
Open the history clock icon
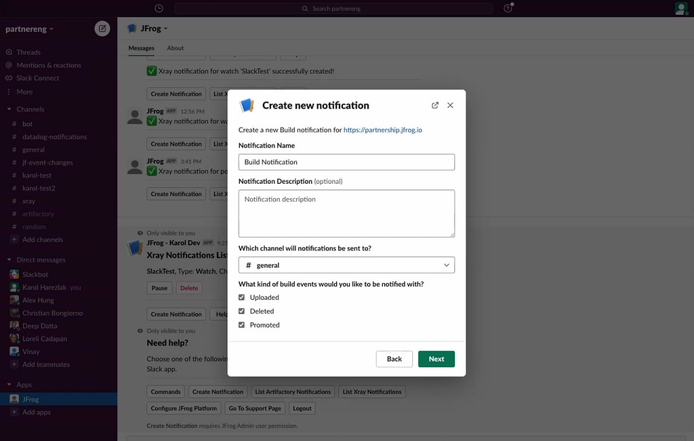tap(159, 8)
